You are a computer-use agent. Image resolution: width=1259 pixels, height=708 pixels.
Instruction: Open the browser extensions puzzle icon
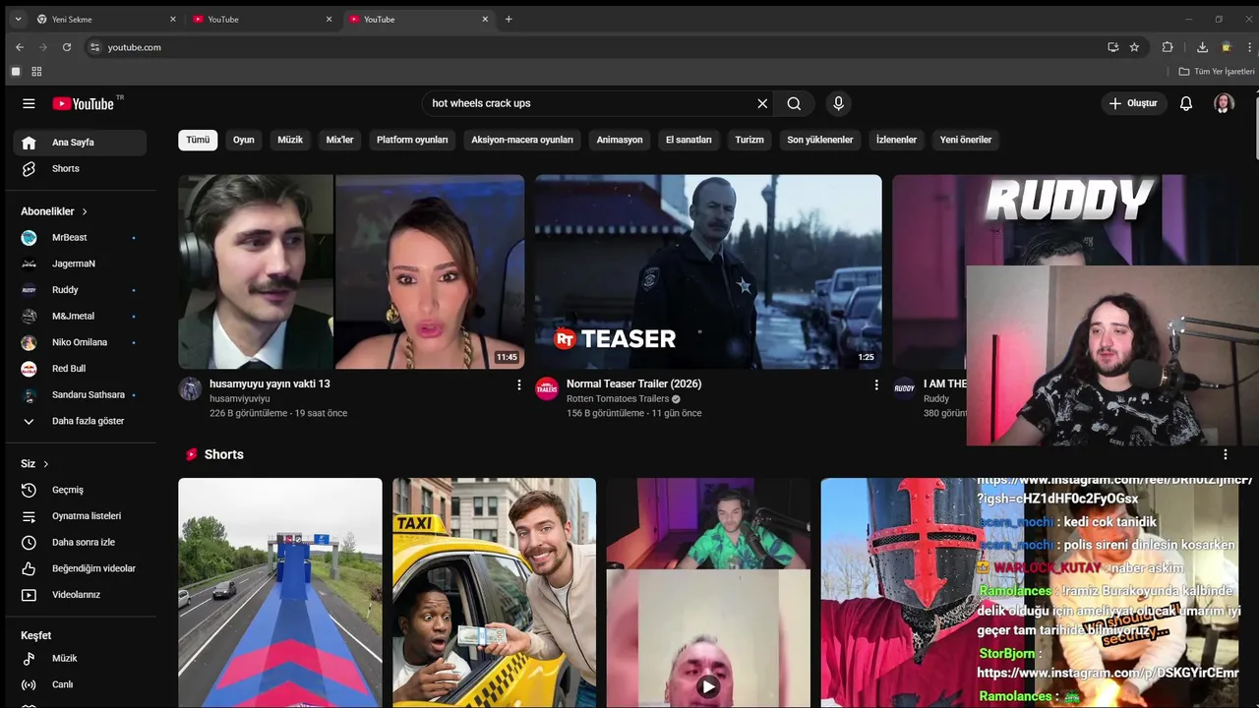pos(1168,47)
